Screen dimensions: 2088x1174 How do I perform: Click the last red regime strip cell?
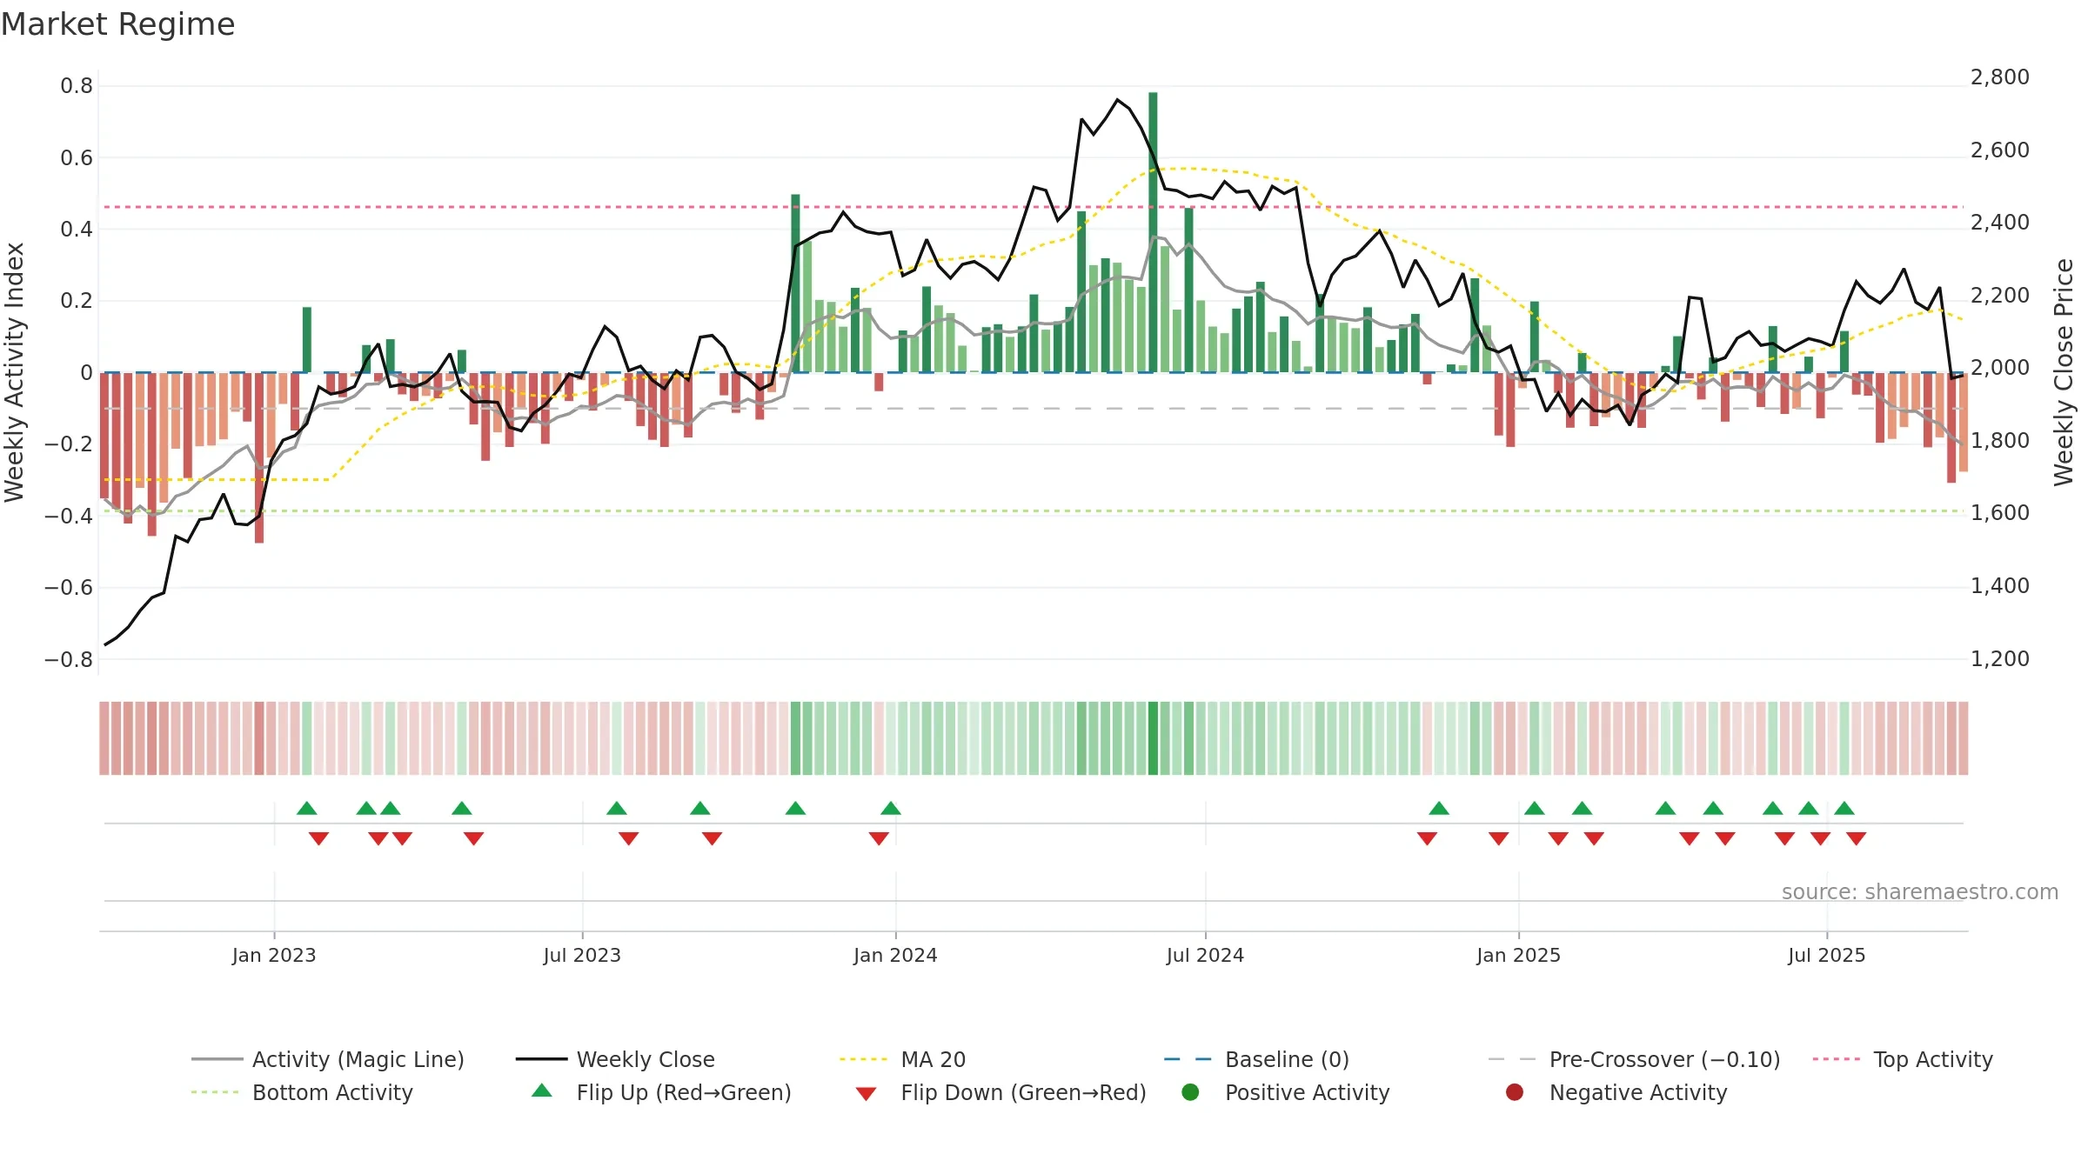1963,738
